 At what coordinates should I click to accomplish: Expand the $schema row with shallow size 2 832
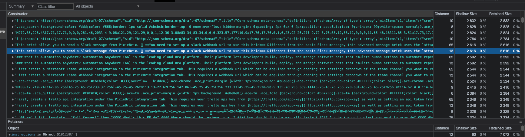[x=13, y=21]
